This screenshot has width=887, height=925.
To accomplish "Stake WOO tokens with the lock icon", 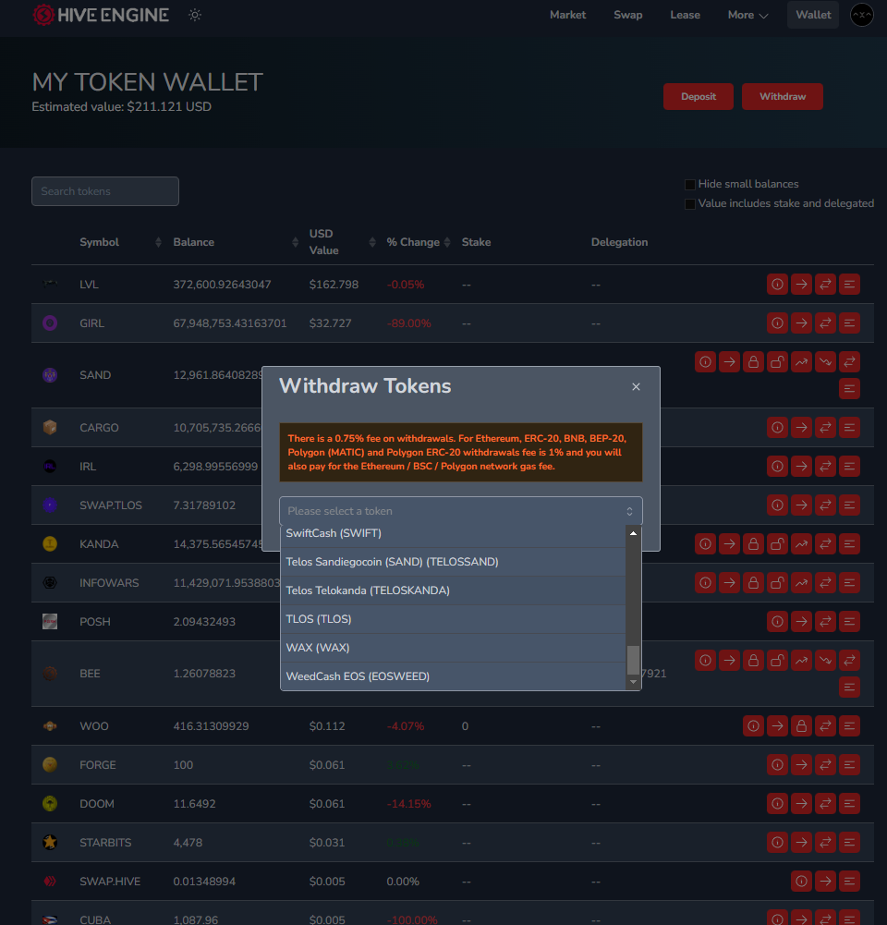I will pos(801,725).
